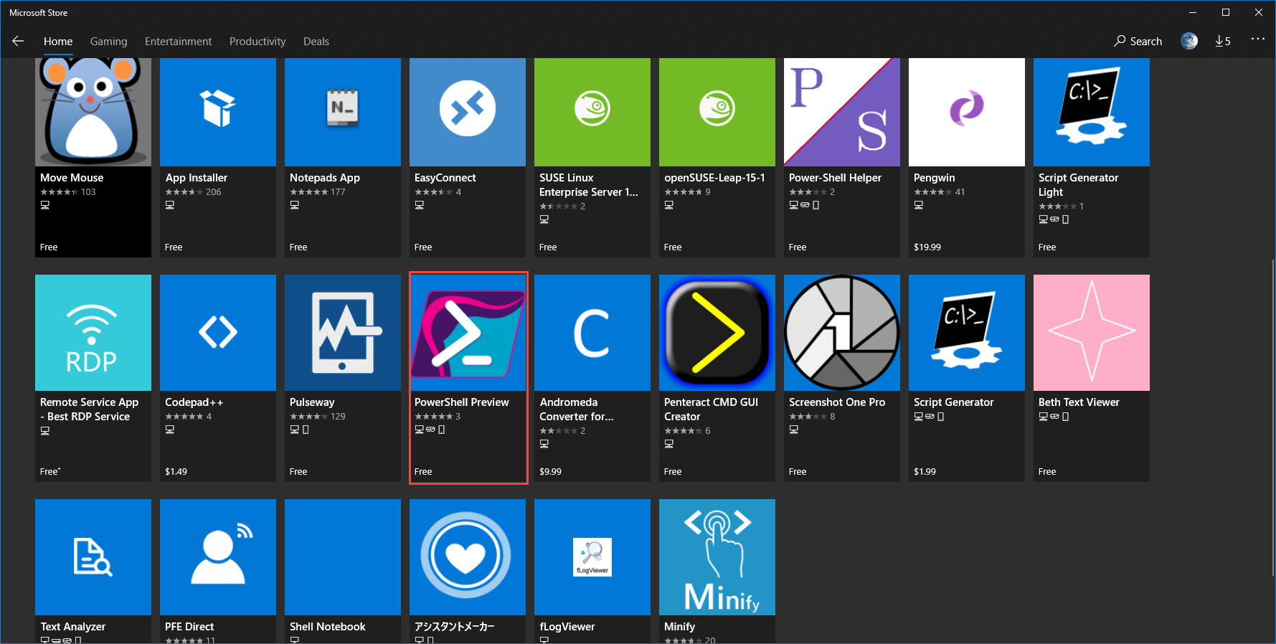Open the See more ellipsis menu
The image size is (1276, 644).
tap(1258, 39)
